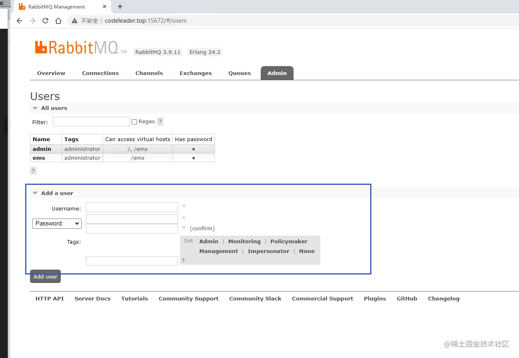The image size is (519, 358).
Task: Open the browser home page
Action: click(x=58, y=21)
